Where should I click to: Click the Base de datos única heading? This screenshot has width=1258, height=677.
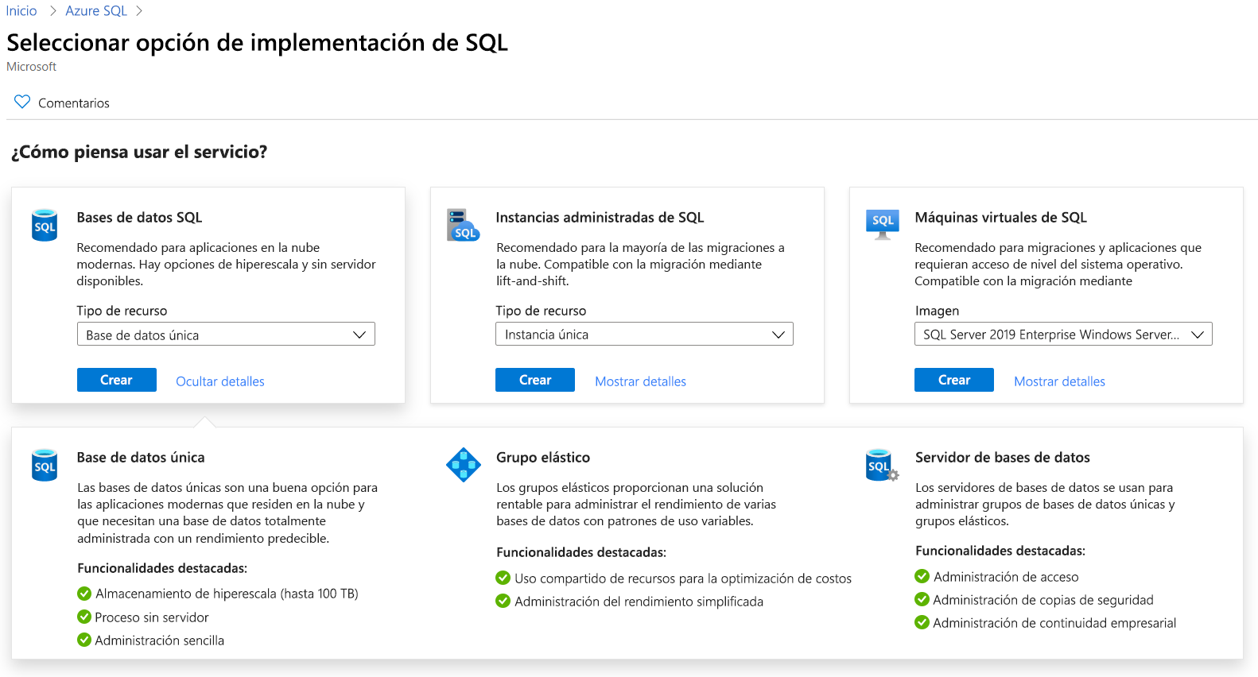point(141,457)
